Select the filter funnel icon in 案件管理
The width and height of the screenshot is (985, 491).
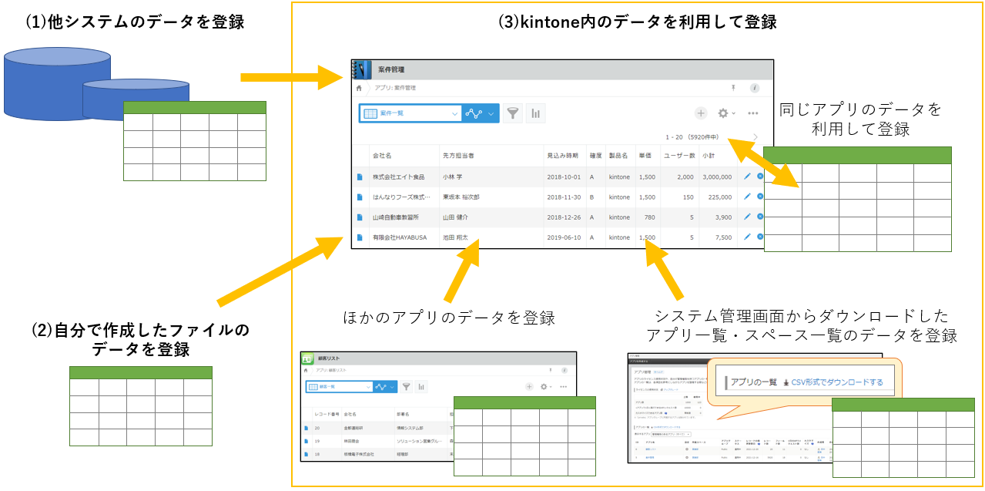click(x=514, y=113)
